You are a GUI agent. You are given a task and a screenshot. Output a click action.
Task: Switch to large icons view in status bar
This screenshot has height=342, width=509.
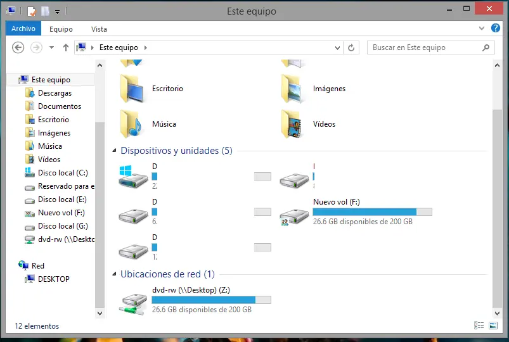pos(493,325)
